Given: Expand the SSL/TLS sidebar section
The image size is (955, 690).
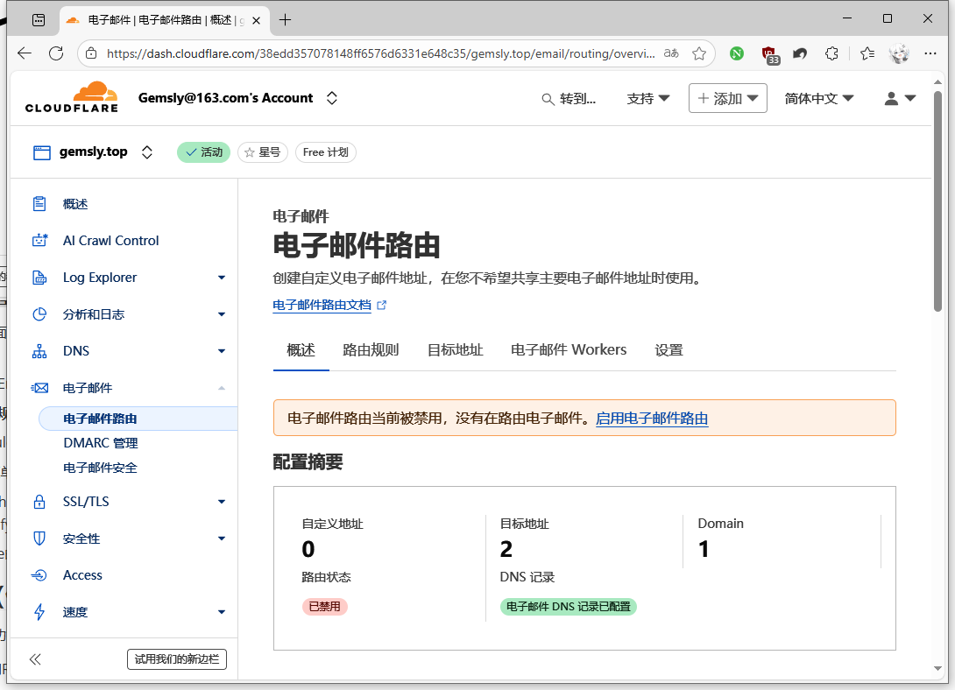Looking at the screenshot, I should point(221,502).
